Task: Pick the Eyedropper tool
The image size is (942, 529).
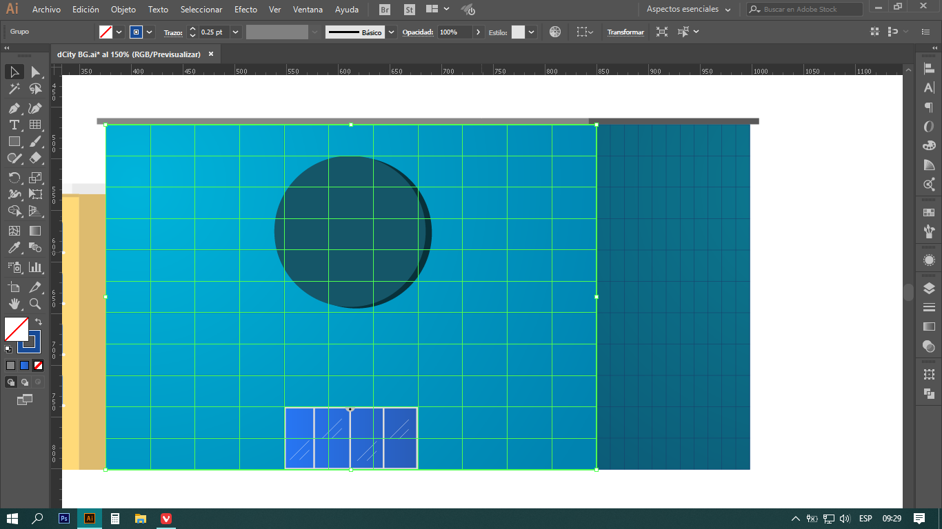Action: pyautogui.click(x=14, y=247)
